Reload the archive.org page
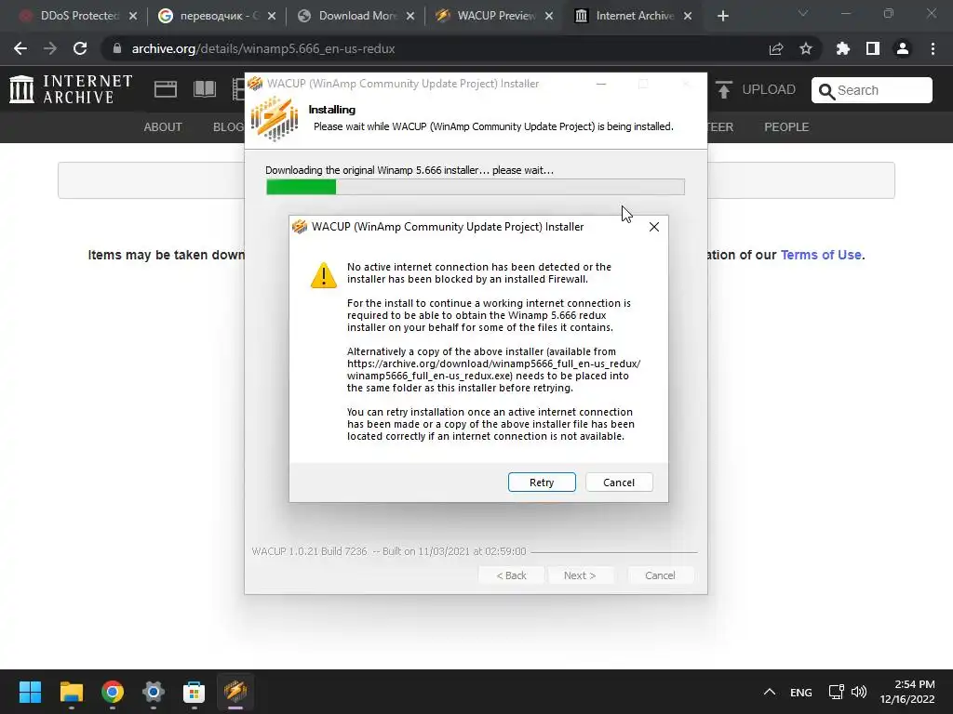Screen dimensions: 953x714 tap(80, 48)
